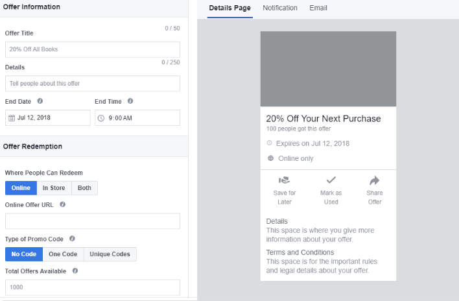Click the 'Where People Can Redeem' label
The width and height of the screenshot is (459, 301).
point(44,173)
